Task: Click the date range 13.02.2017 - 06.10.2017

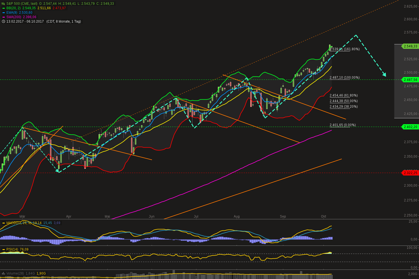Action: [25, 21]
